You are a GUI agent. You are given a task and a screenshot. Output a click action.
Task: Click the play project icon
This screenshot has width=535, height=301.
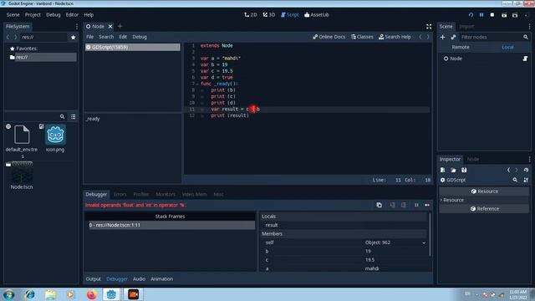[471, 15]
